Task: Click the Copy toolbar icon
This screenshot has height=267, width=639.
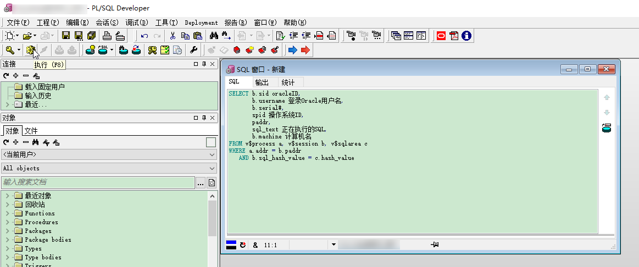Action: 185,36
